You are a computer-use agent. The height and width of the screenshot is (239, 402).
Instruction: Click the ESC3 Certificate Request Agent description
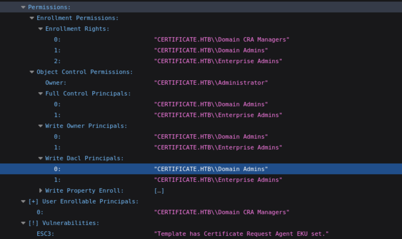241,234
